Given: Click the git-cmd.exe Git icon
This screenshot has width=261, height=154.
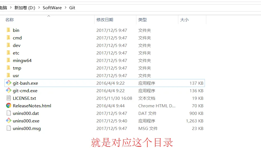Looking at the screenshot, I should coord(9,90).
